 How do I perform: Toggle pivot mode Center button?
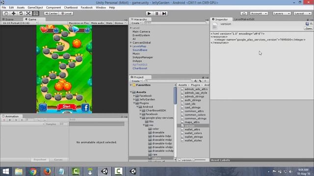51,13
